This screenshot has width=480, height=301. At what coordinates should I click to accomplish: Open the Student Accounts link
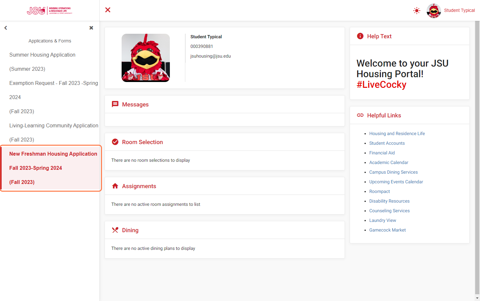point(387,143)
